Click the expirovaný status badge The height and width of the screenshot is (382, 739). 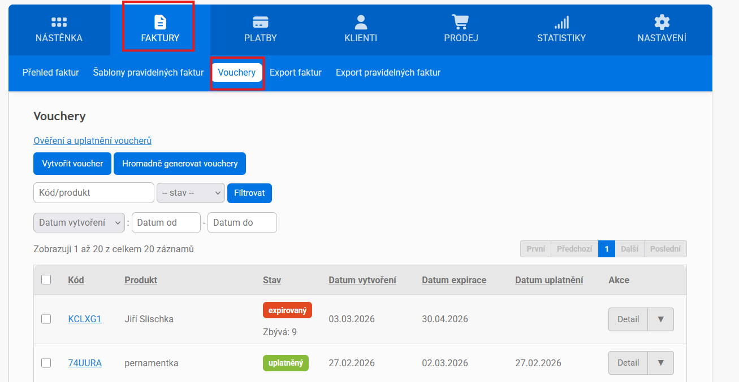click(x=287, y=310)
